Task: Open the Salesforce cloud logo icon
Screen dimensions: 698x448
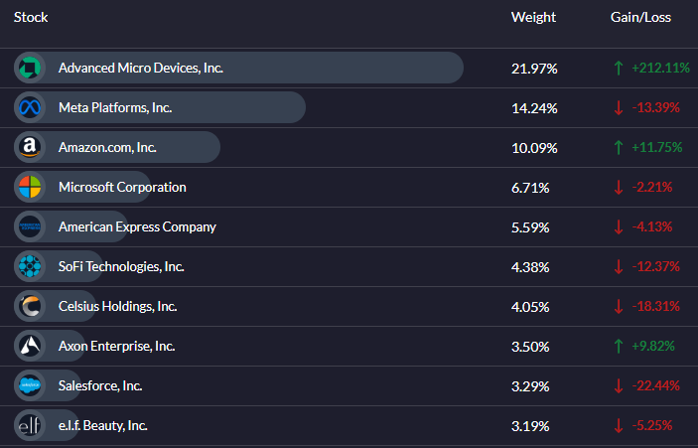Action: click(x=30, y=385)
